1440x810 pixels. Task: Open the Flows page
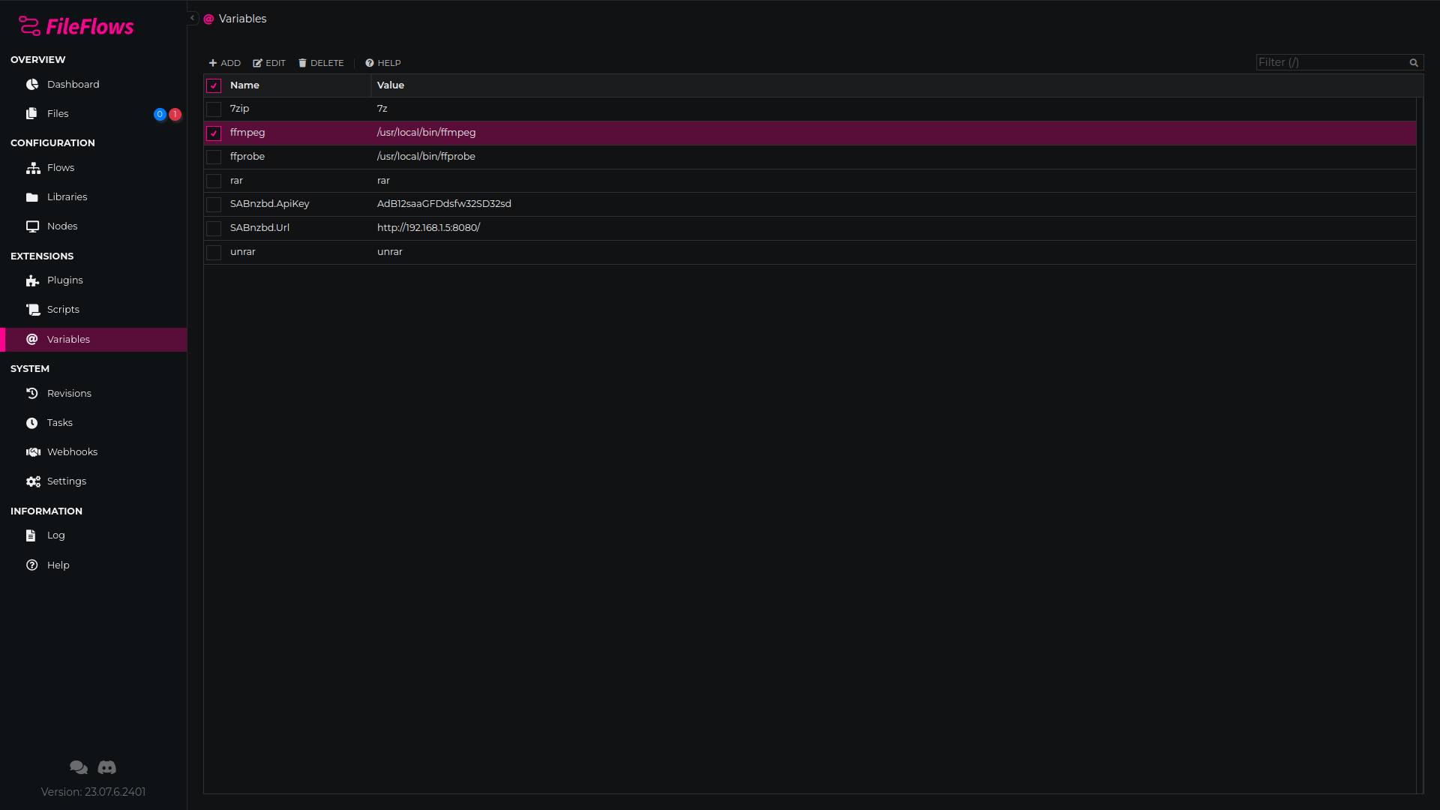(x=60, y=167)
